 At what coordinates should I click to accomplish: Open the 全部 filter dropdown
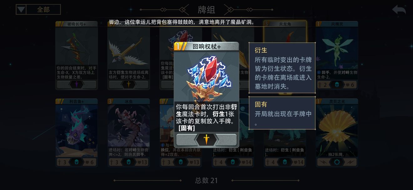(38, 9)
